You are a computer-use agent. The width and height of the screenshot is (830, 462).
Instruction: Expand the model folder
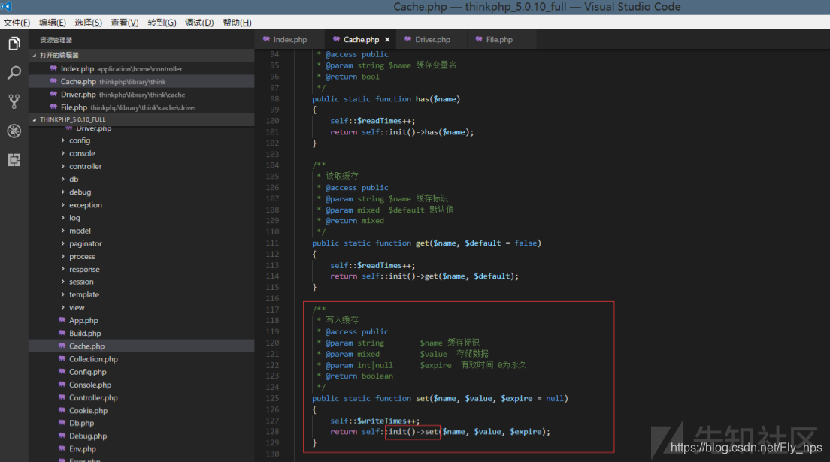[x=80, y=231]
